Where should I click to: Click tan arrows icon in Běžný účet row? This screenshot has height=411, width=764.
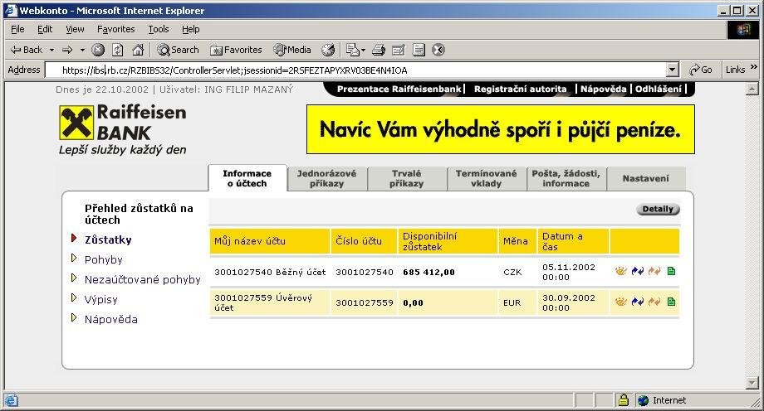click(654, 272)
